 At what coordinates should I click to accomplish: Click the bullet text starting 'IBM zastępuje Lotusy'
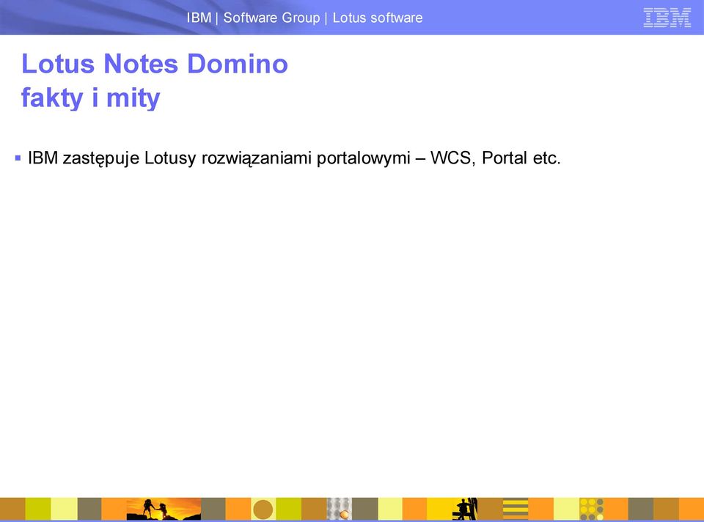click(294, 158)
